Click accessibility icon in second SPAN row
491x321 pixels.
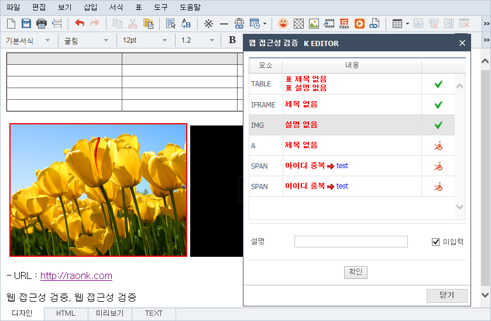(x=438, y=187)
